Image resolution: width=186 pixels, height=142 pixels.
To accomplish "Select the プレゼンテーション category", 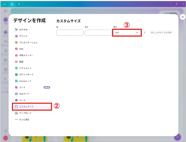I will [32, 43].
